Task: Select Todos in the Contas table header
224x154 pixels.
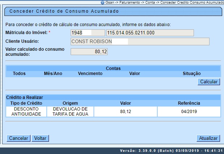Action: click(19, 73)
